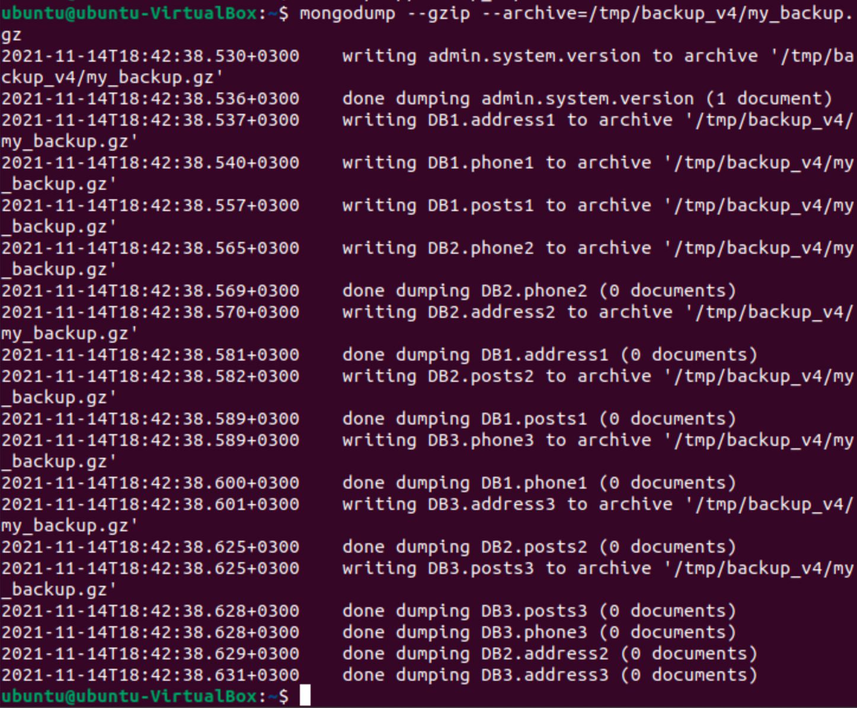The image size is (857, 708).
Task: Click timestamp ending "38.600+0300"
Action: coord(151,483)
